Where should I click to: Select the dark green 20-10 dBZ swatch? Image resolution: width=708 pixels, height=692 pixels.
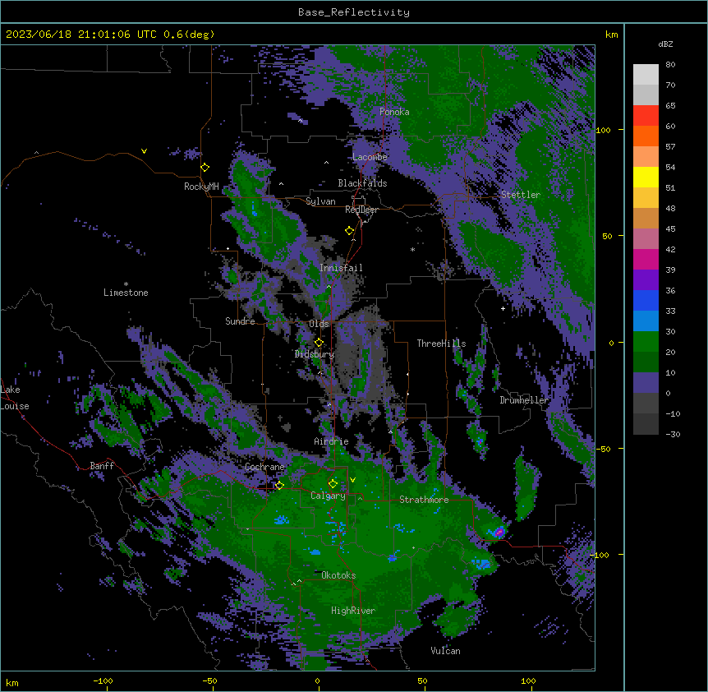646,362
